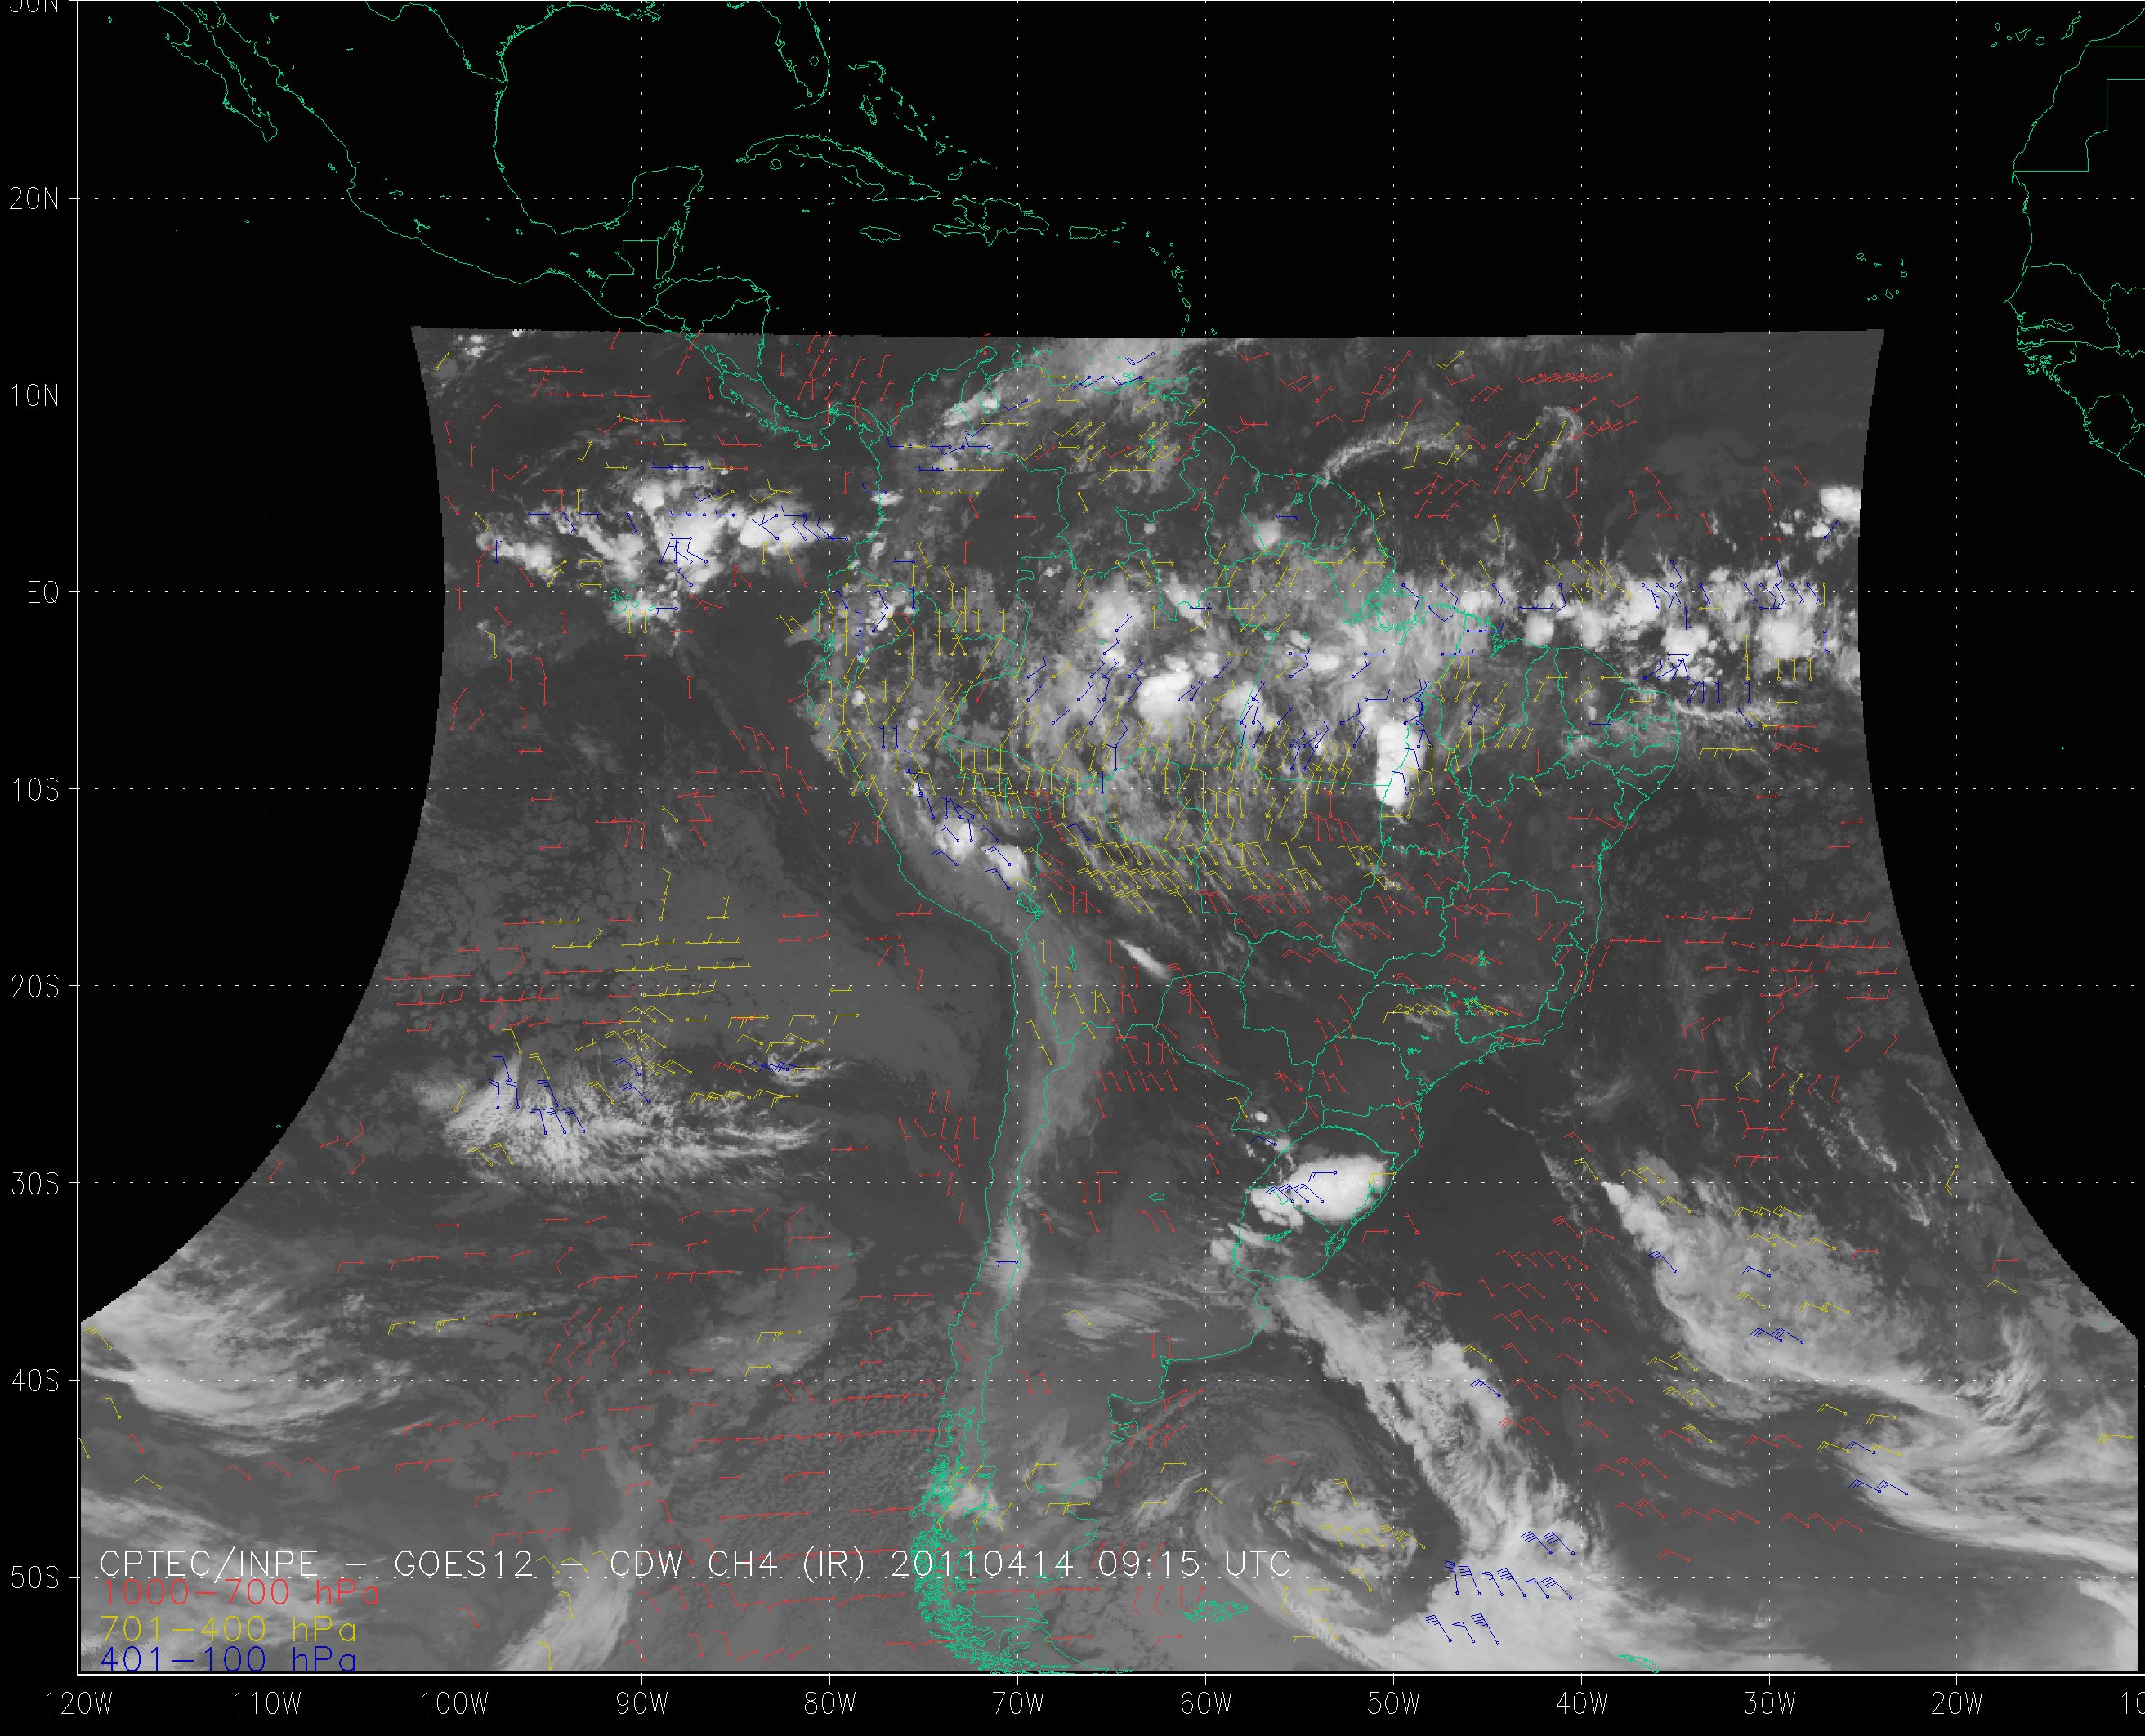
Task: Click the 10S latitude axis label
Action: [34, 791]
